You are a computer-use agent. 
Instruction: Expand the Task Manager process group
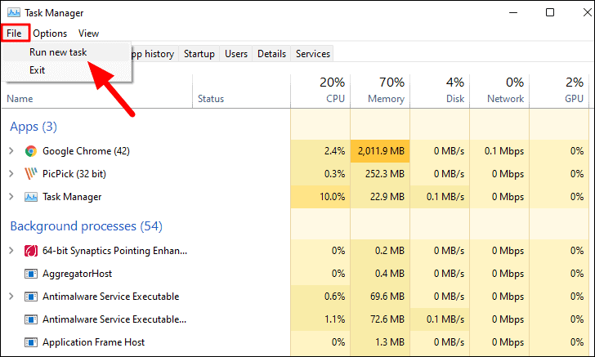tap(11, 197)
